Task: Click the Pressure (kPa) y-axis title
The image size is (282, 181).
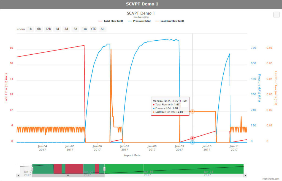Action: [259, 88]
